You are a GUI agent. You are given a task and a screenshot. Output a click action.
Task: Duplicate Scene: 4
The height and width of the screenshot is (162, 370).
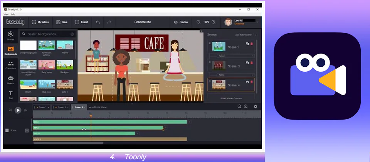click(247, 82)
